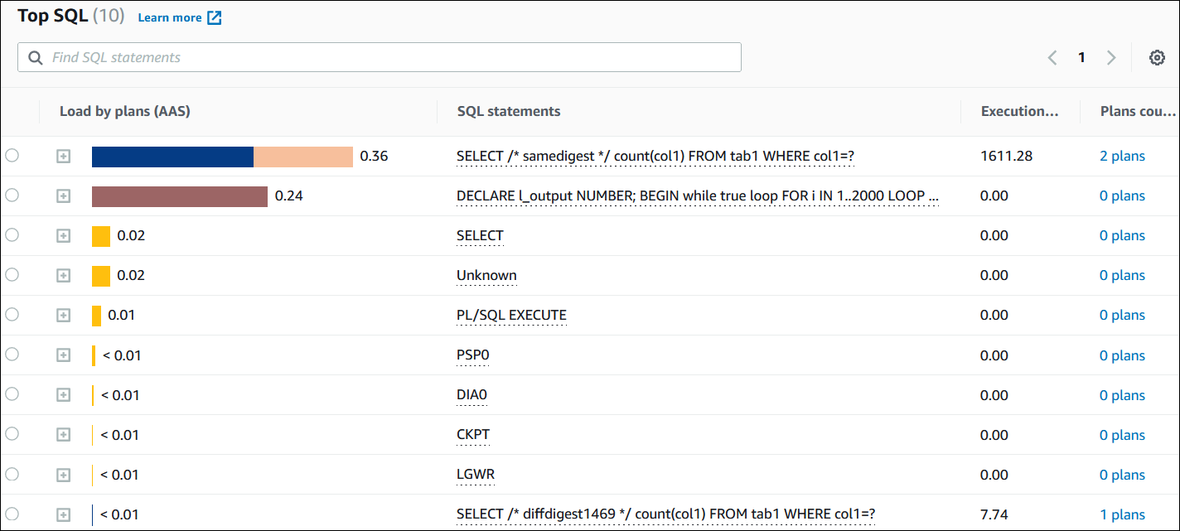Open the 1 plans link for diffdigest1469
This screenshot has height=531, width=1180.
pyautogui.click(x=1122, y=514)
